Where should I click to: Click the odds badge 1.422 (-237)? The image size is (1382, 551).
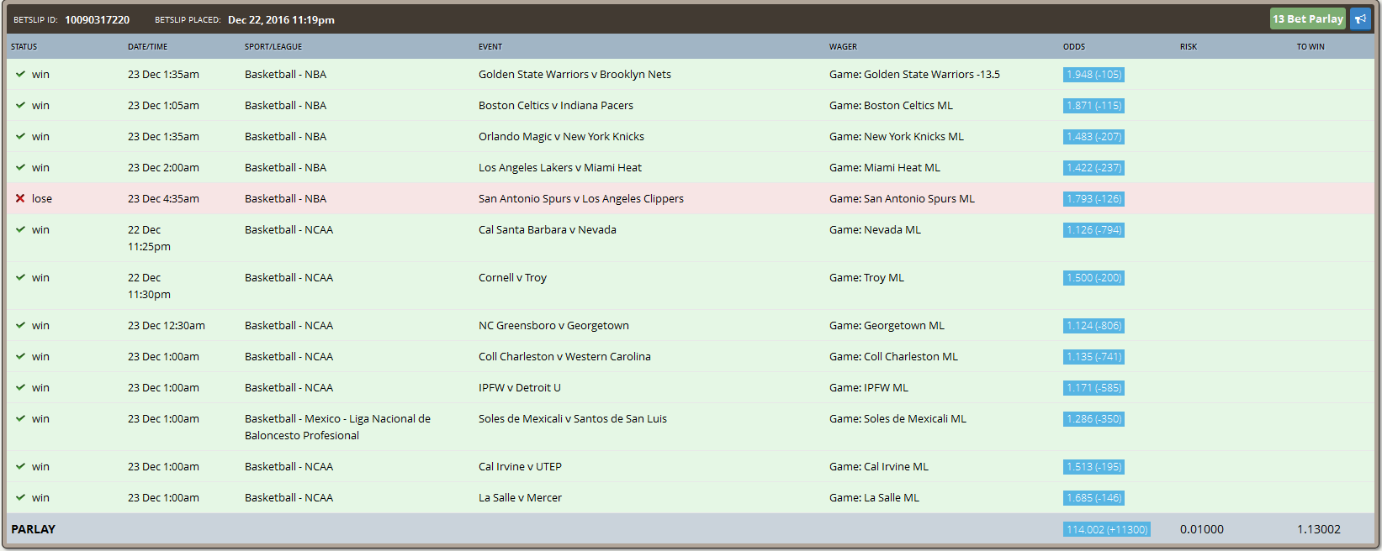pos(1093,168)
